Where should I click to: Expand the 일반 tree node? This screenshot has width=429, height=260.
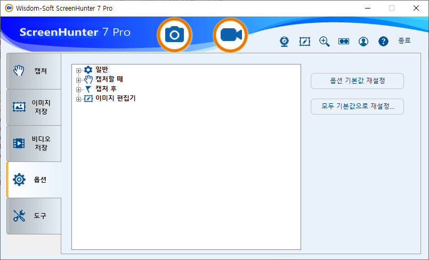pyautogui.click(x=78, y=70)
